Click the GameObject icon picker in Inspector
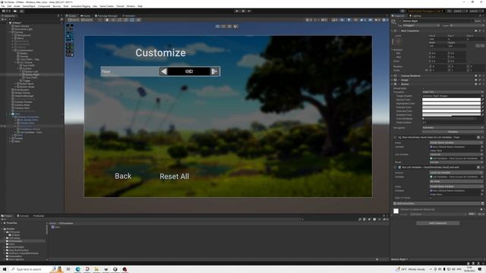 pos(393,21)
